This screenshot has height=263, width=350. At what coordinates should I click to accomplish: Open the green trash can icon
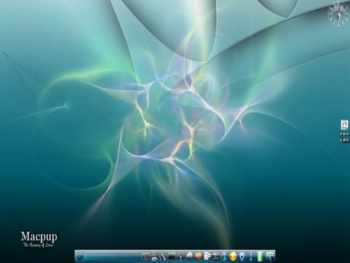point(260,256)
